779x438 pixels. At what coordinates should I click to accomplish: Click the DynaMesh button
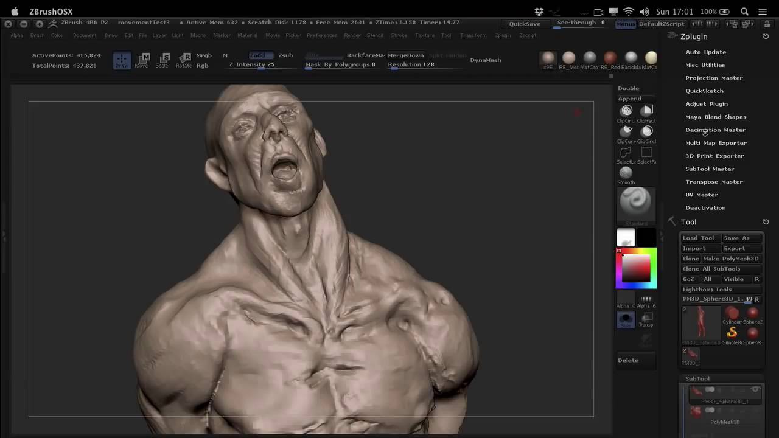click(x=486, y=60)
